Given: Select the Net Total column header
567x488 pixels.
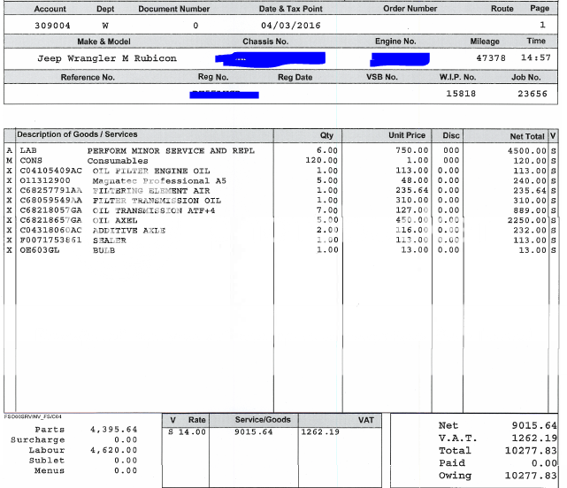Looking at the screenshot, I should click(527, 136).
